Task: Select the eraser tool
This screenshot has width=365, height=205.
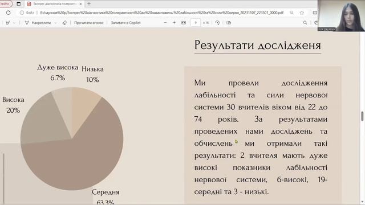Action: (64, 23)
